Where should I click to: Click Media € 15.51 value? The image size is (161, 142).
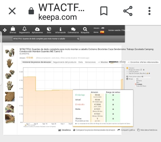(97, 109)
